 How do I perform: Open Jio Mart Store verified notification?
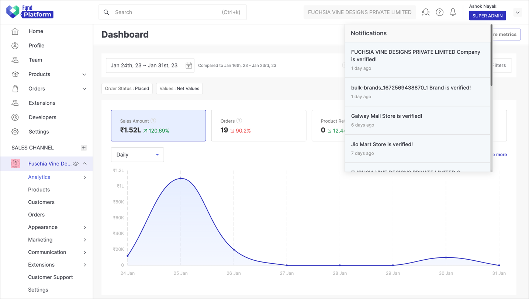pos(418,149)
